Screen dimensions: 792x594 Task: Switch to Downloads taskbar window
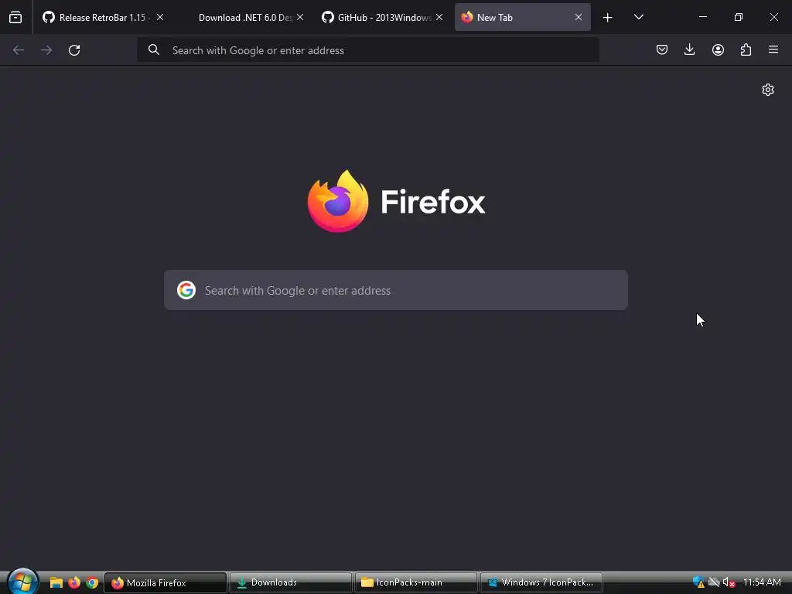[x=291, y=583]
